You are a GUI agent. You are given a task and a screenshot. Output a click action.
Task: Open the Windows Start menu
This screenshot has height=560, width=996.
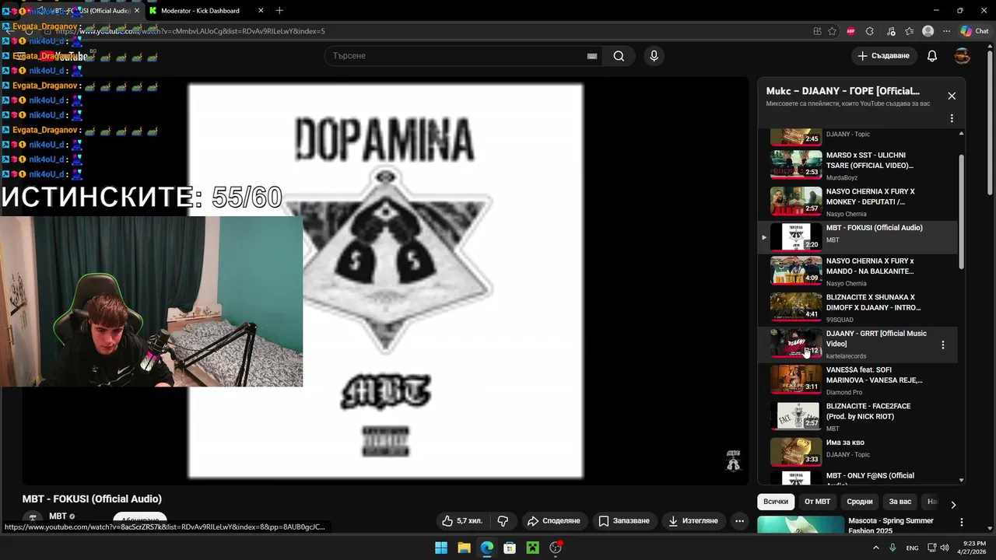(x=441, y=548)
